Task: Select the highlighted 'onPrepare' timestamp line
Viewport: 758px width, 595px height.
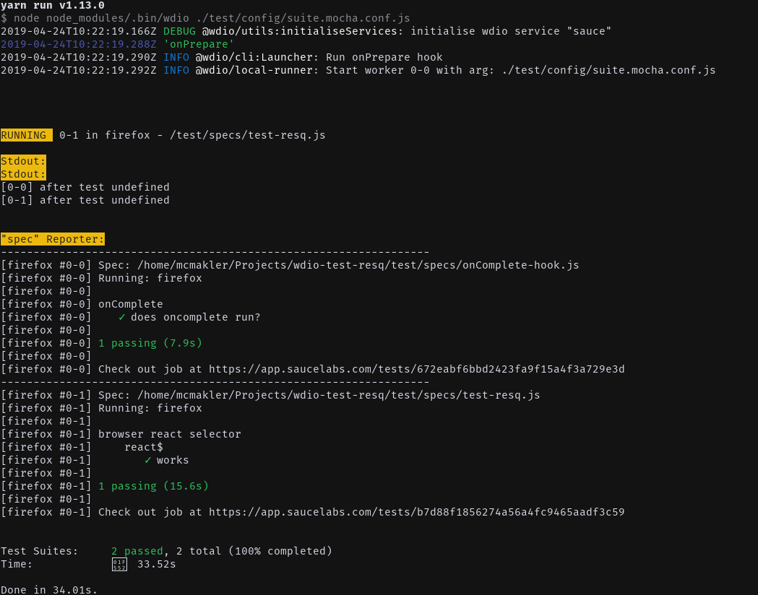Action: point(116,44)
